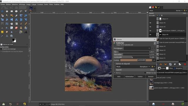Select the Free Select lasso tool
This screenshot has width=188, height=106.
pos(21,11)
